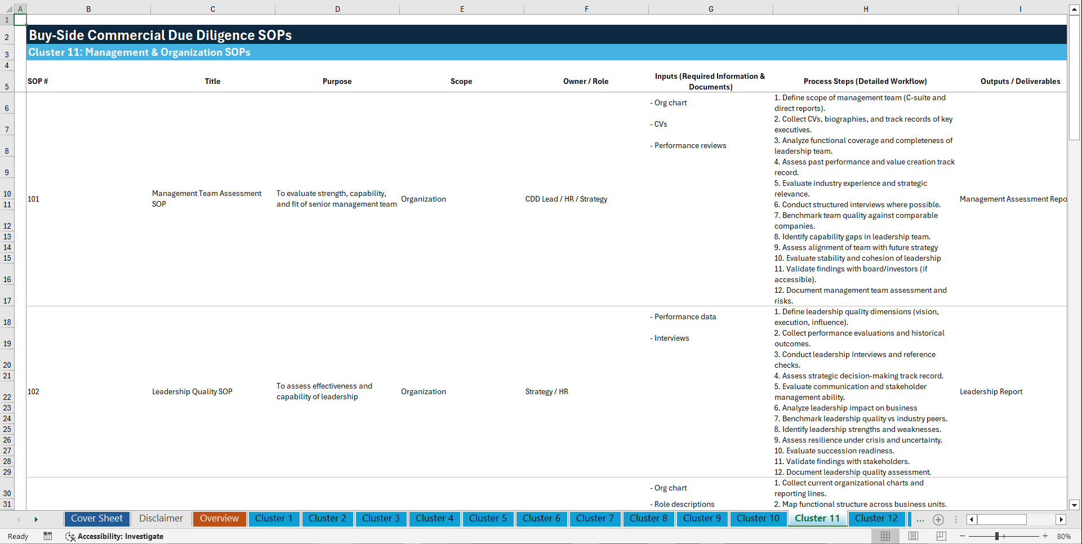The height and width of the screenshot is (544, 1082).
Task: Switch to Cluster 7 sheet
Action: pyautogui.click(x=595, y=519)
